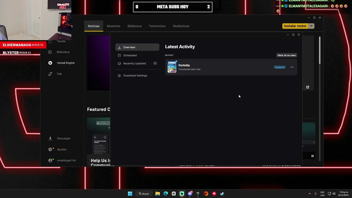
Task: Click the launcher's vertical scrollbar
Action: point(320,51)
